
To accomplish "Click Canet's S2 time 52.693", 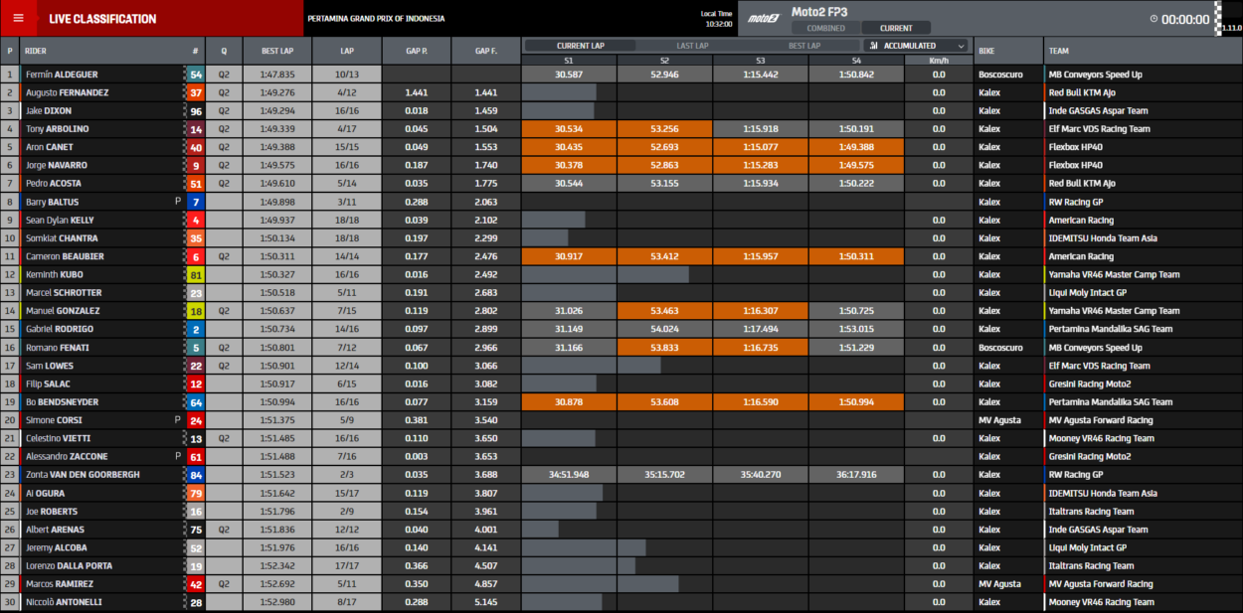I will (664, 147).
